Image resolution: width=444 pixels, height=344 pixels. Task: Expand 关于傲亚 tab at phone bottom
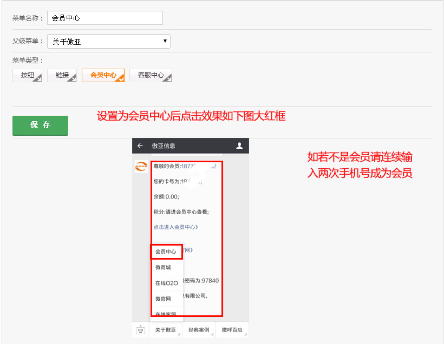pyautogui.click(x=165, y=330)
